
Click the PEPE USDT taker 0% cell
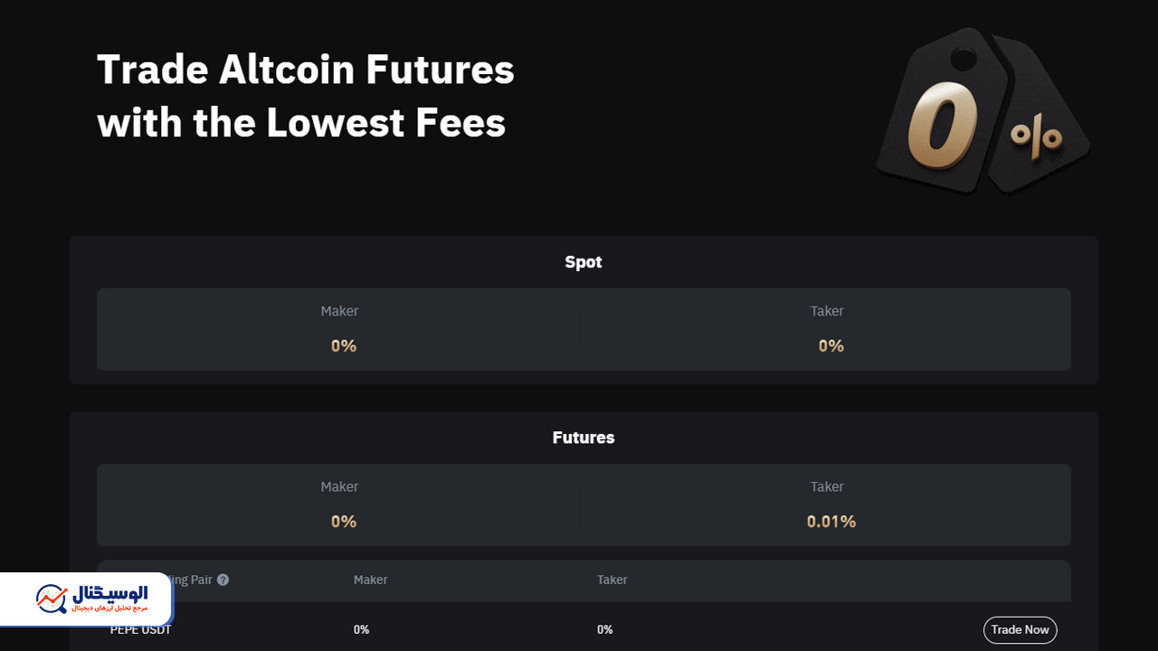tap(605, 630)
